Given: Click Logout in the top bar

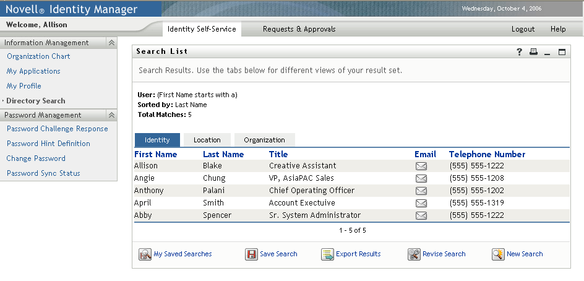Looking at the screenshot, I should coord(523,29).
